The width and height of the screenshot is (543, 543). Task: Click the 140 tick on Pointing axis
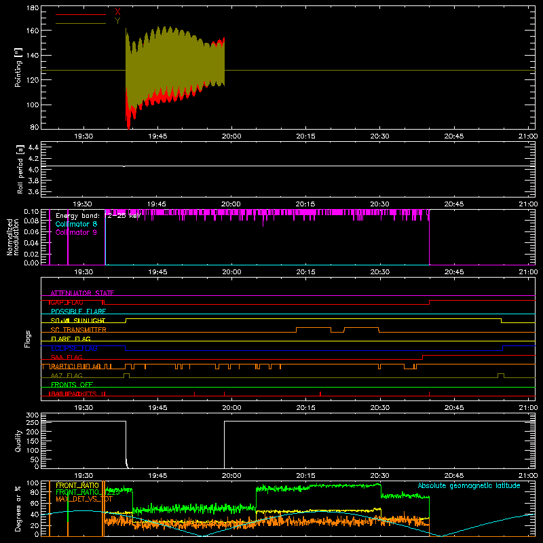coord(33,55)
